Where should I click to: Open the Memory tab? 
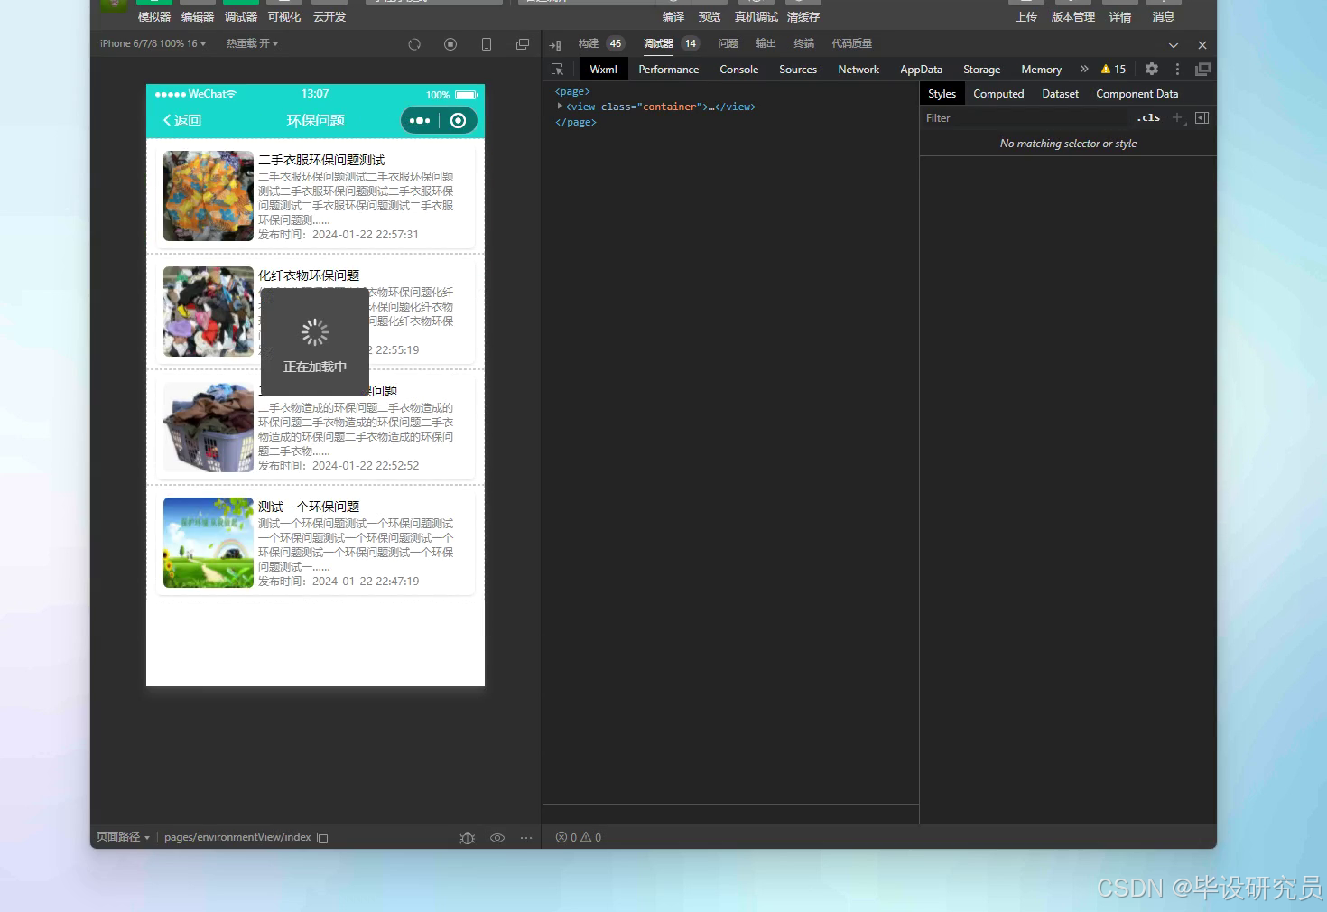click(1042, 70)
